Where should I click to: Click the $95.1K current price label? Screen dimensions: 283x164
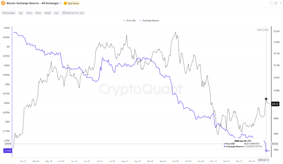[275, 104]
